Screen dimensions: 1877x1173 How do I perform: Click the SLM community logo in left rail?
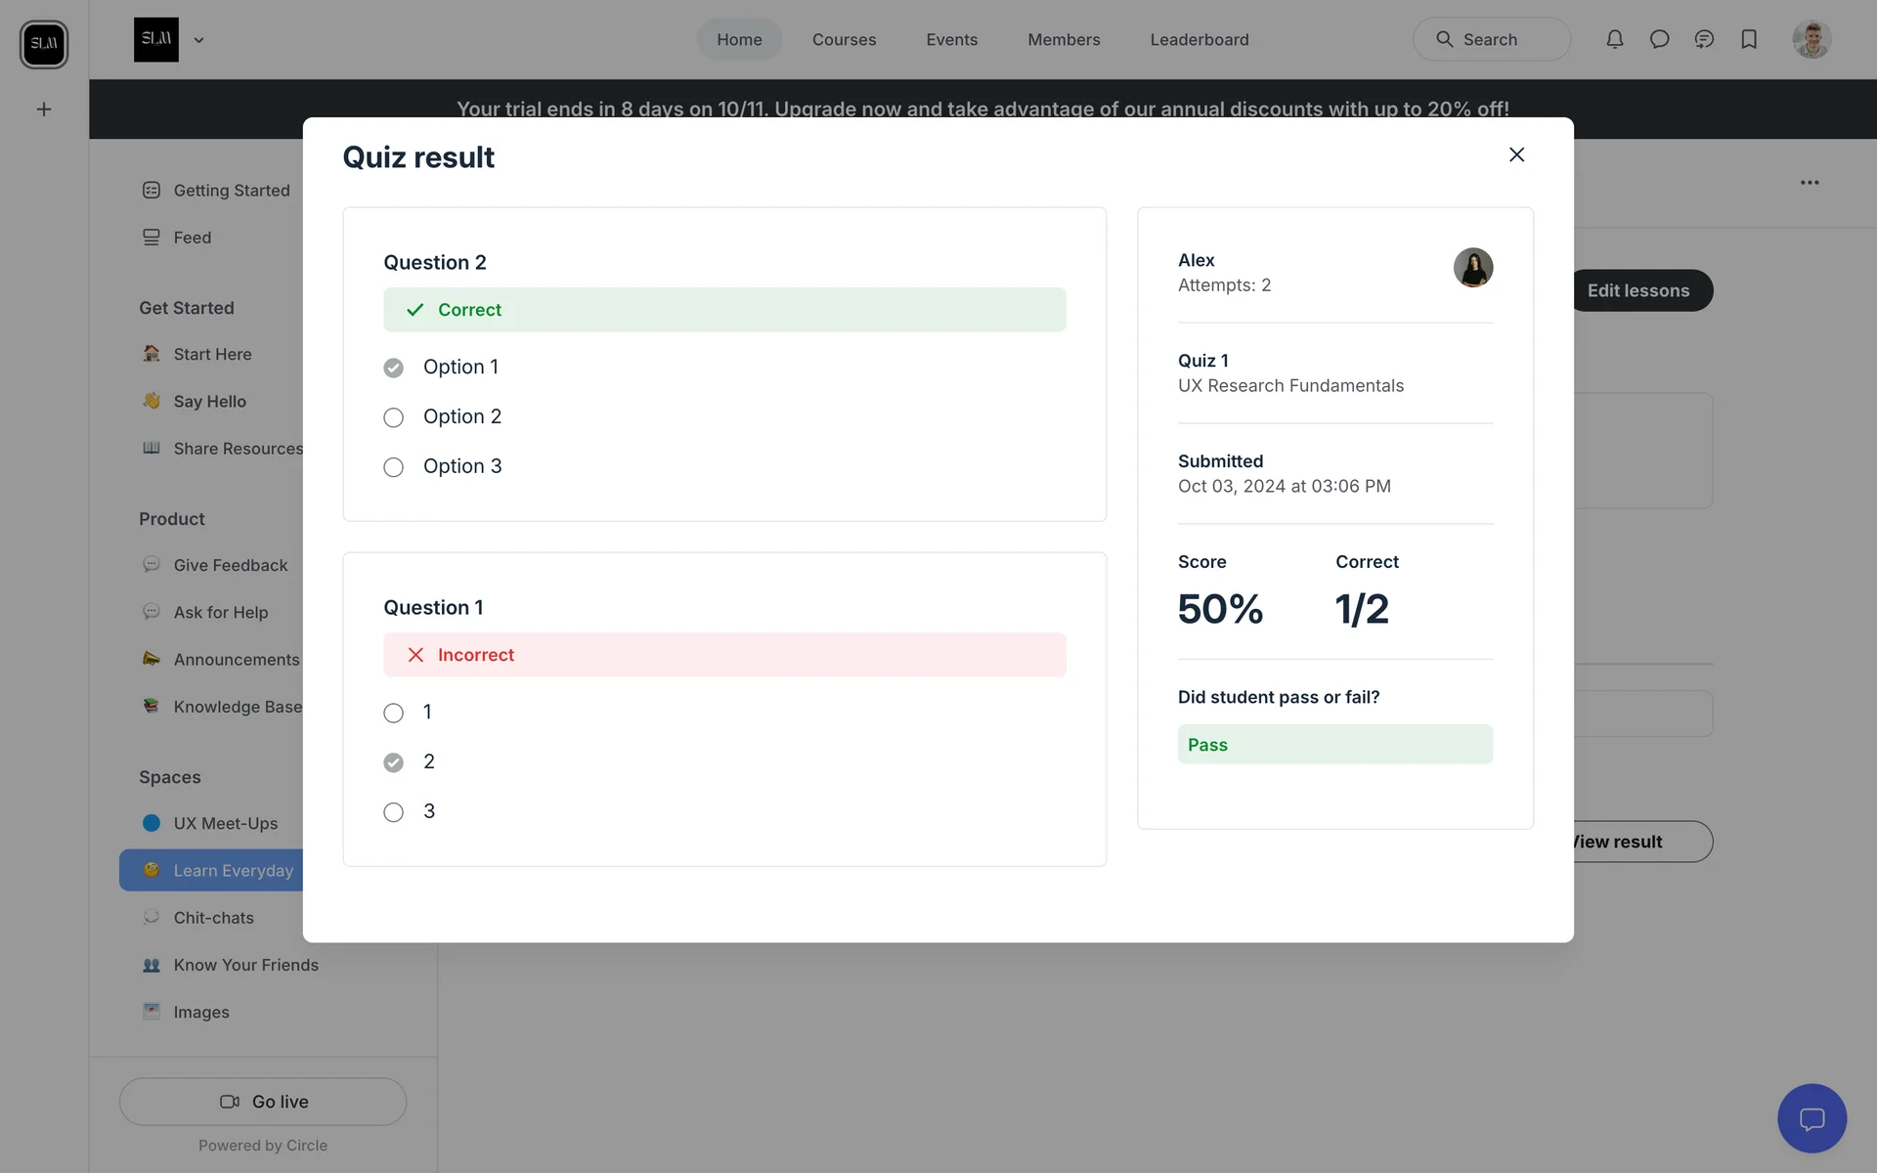pyautogui.click(x=44, y=44)
